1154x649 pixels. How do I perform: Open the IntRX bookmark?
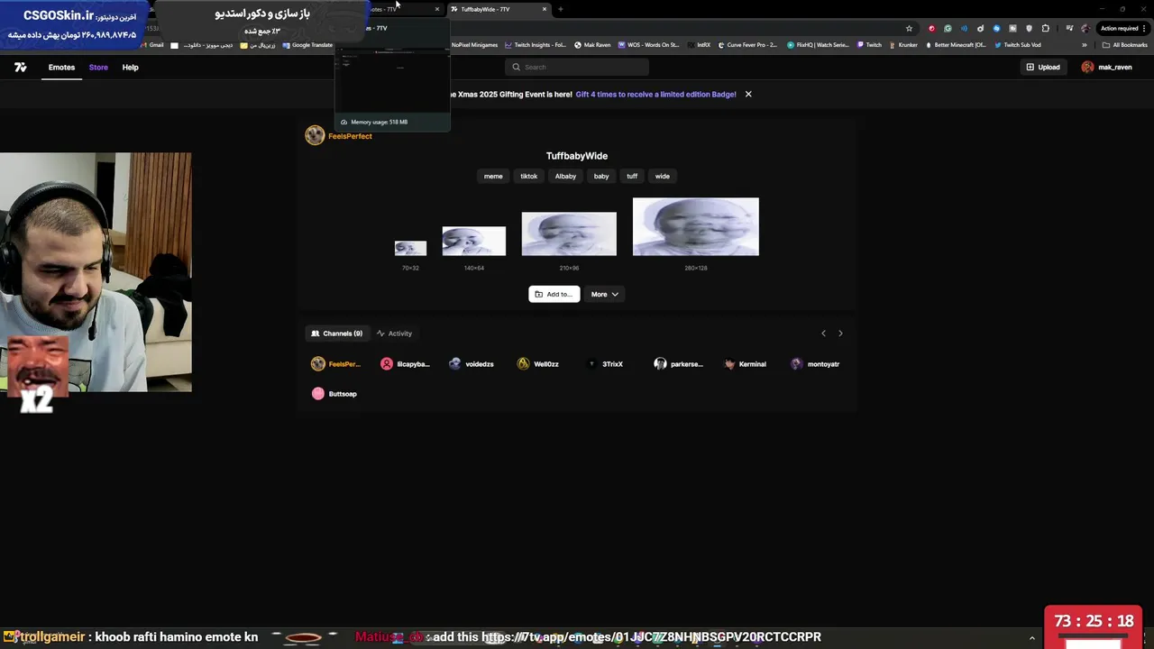coord(699,45)
